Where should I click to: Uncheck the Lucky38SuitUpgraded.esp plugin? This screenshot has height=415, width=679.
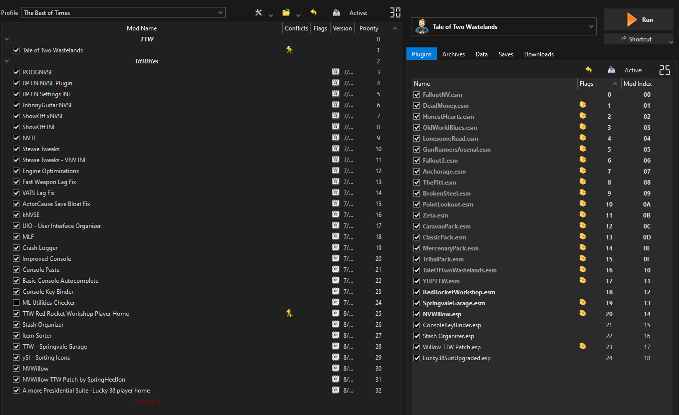pyautogui.click(x=417, y=358)
